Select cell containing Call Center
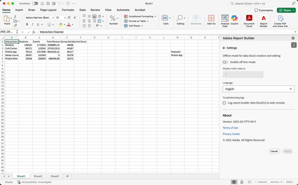The width and height of the screenshot is (298, 185). [12, 48]
